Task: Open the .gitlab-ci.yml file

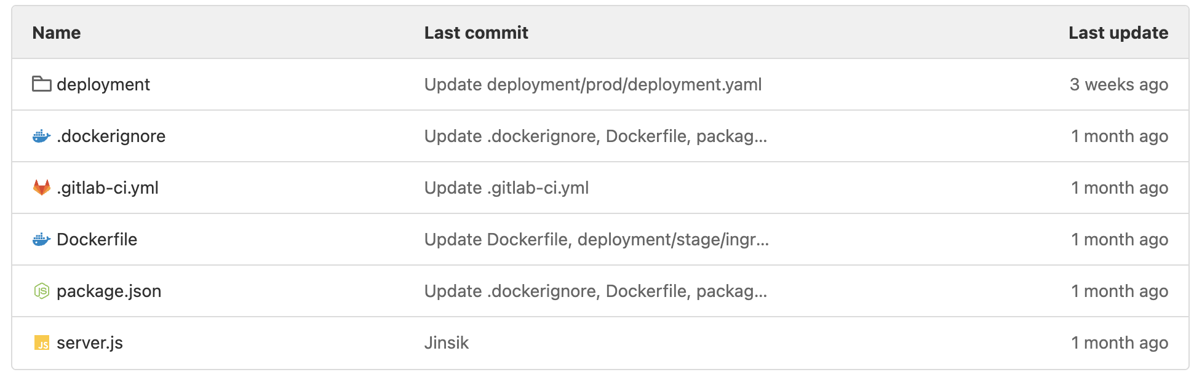Action: [x=108, y=188]
